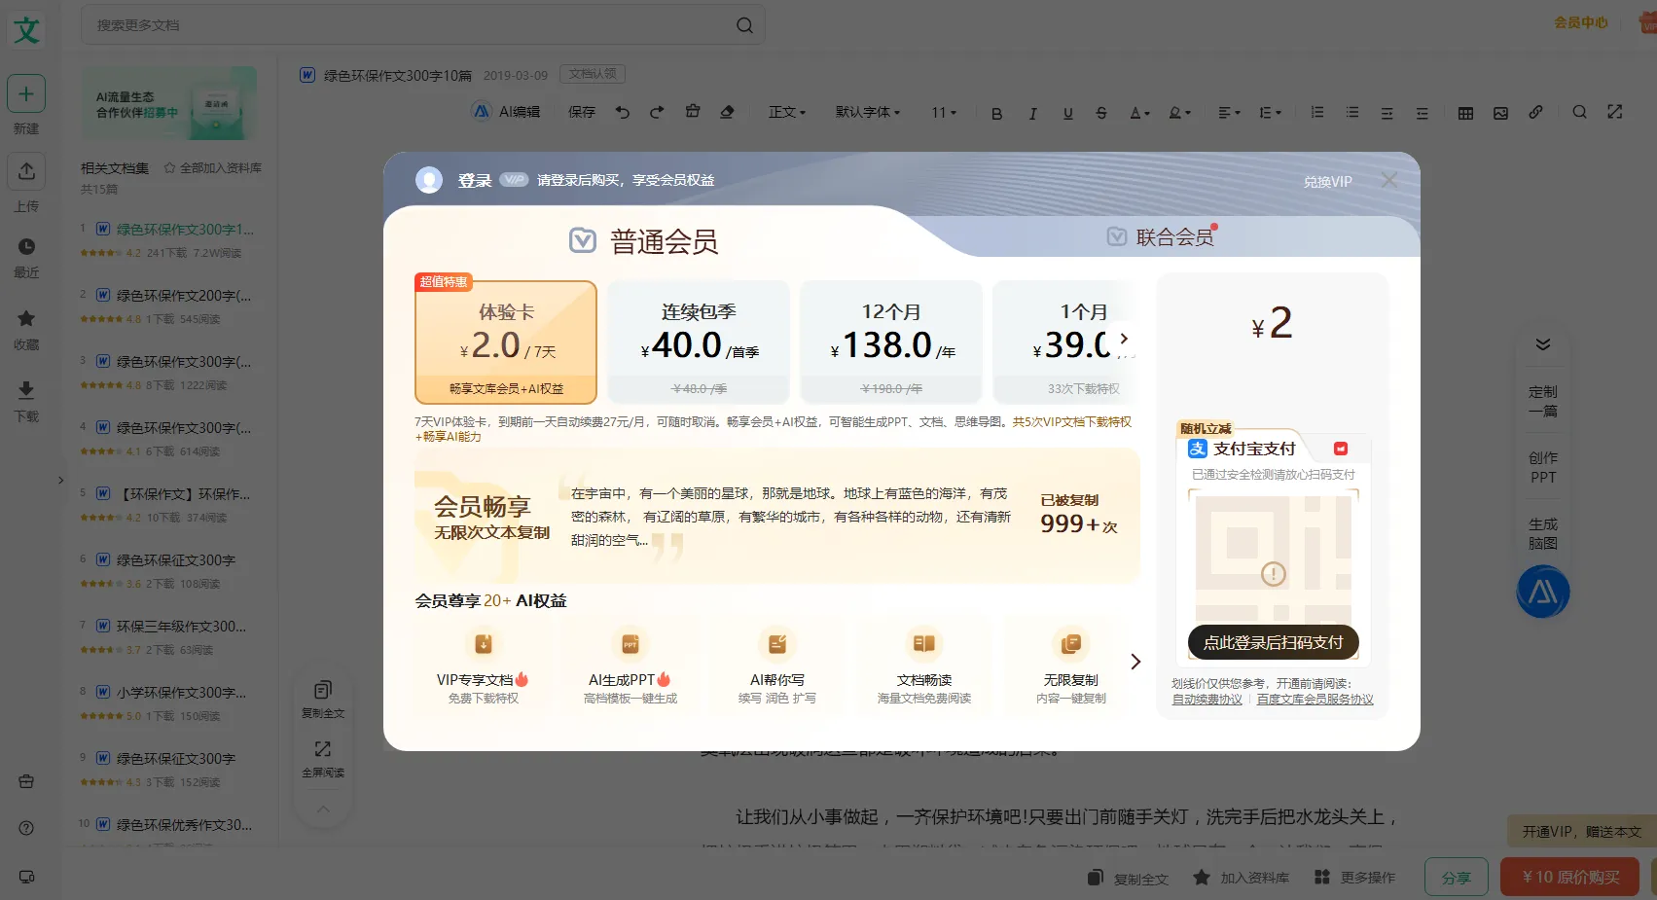This screenshot has width=1657, height=900.
Task: Open the font size 11 dropdown
Action: pos(944,113)
